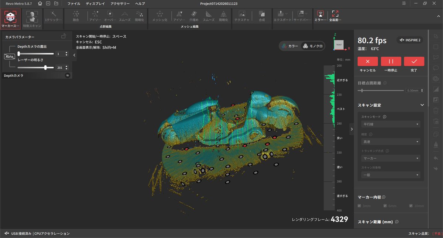Viewport: 443px width, 238px height.
Task: Open the ファイル menu
Action: tap(74, 3)
